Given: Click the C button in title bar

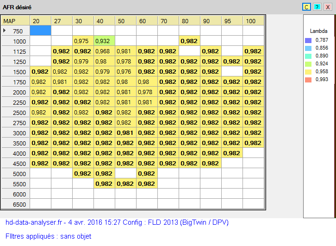Looking at the screenshot, I should (x=306, y=7).
